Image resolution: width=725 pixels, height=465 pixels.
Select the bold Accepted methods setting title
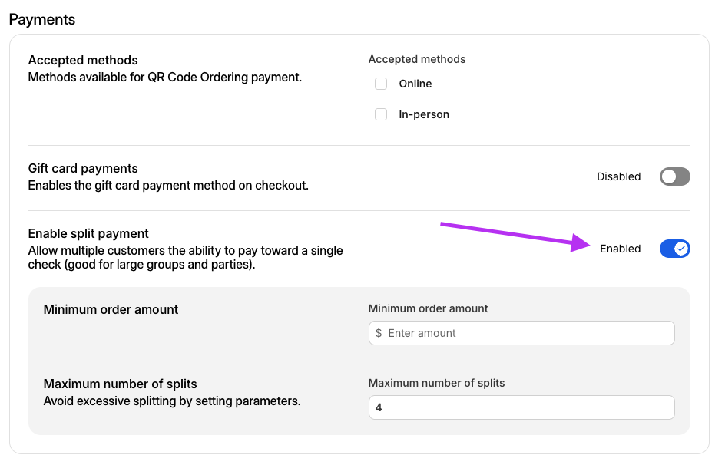tap(83, 61)
